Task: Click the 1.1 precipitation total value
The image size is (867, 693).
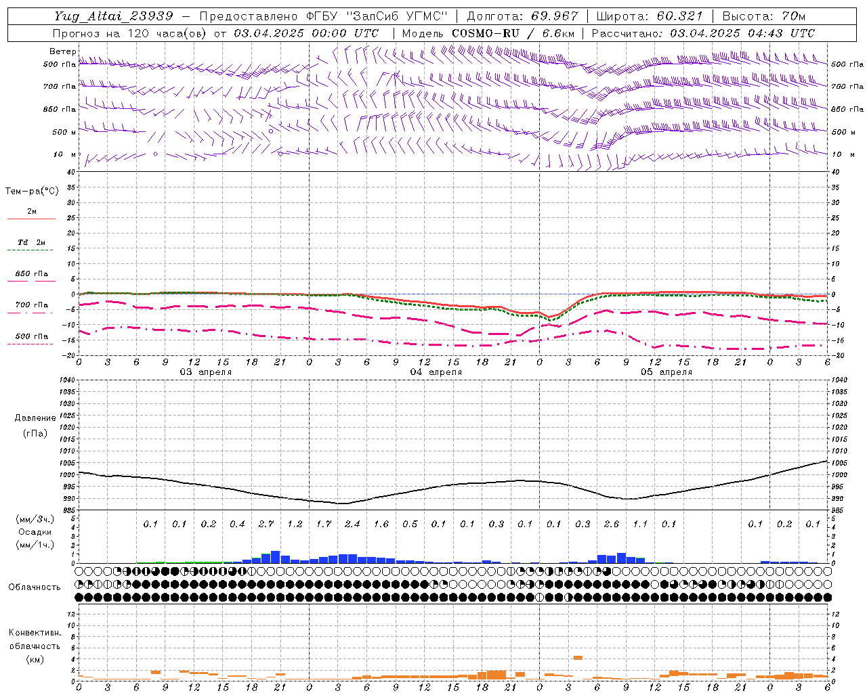Action: [640, 524]
